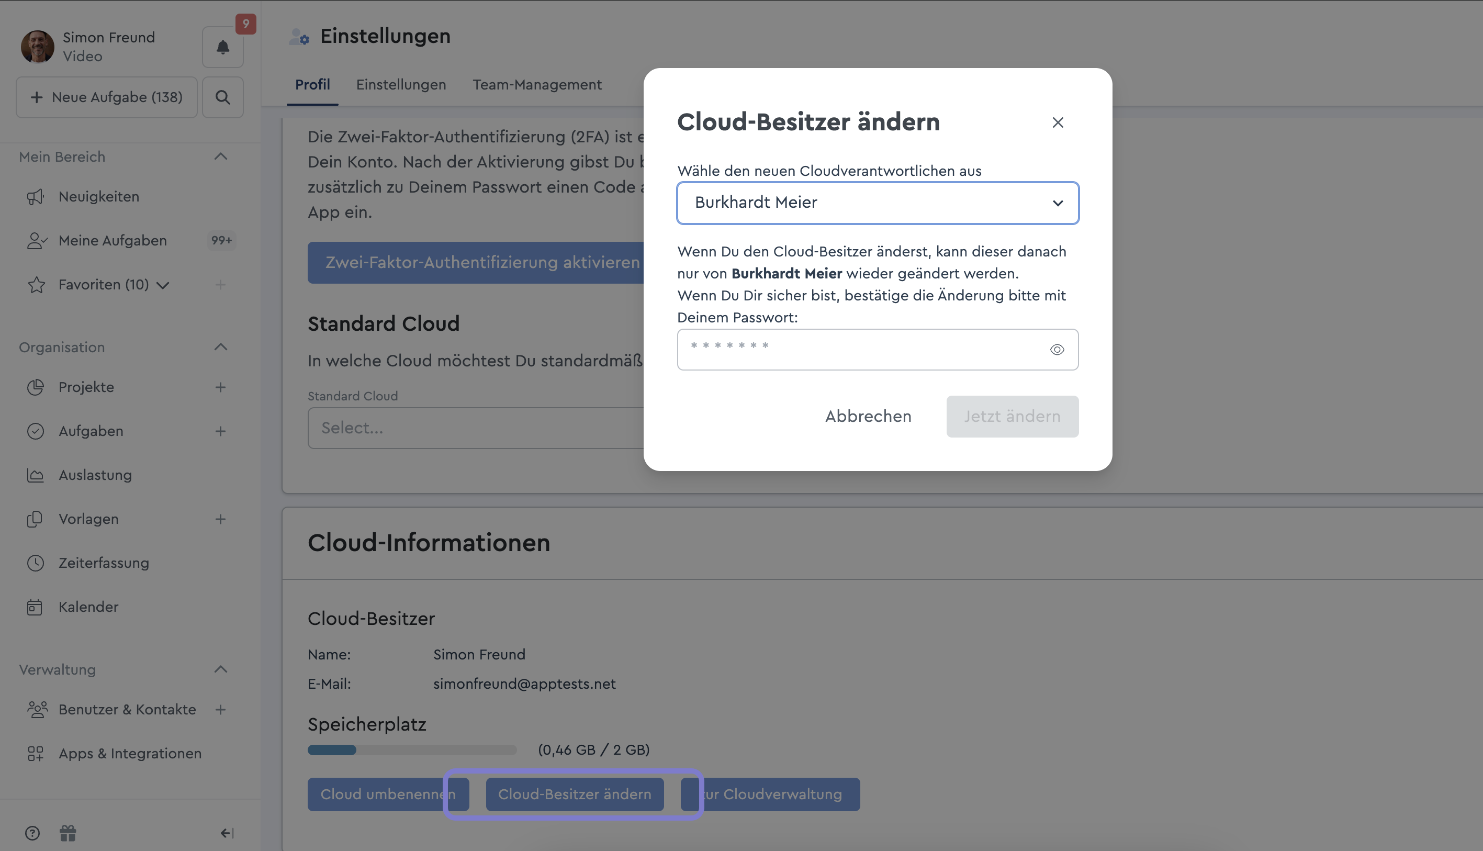The image size is (1483, 851).
Task: Collapse the Mein Bereich section
Action: [x=220, y=156]
